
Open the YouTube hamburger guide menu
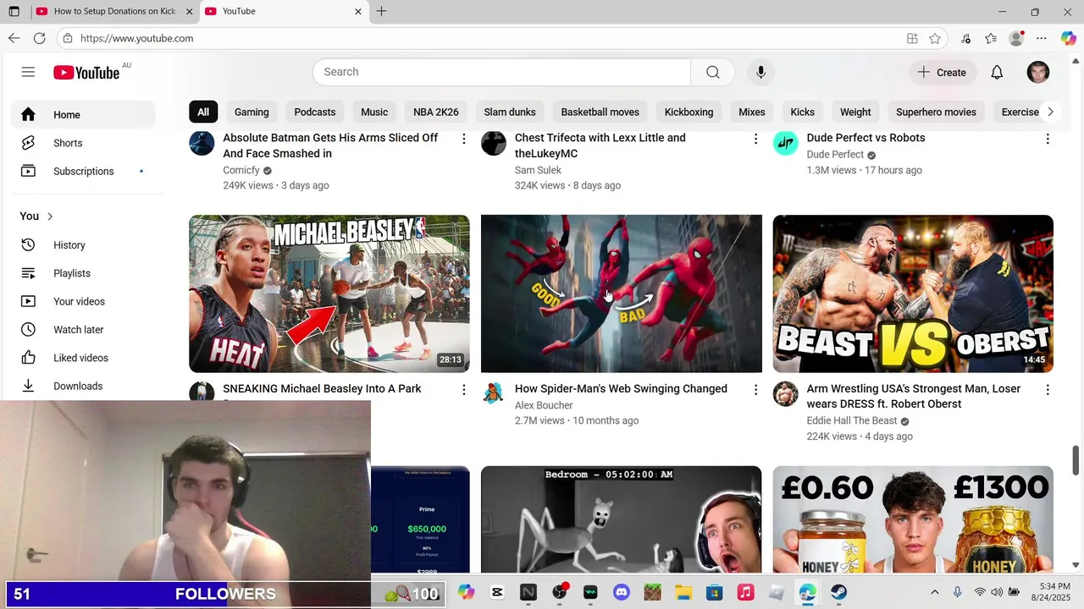point(28,72)
